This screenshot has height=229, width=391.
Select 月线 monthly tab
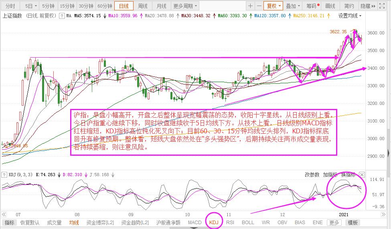click(x=162, y=6)
